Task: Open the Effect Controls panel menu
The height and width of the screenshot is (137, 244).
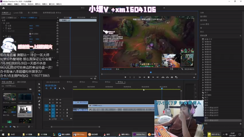Action: pyautogui.click(x=10, y=13)
